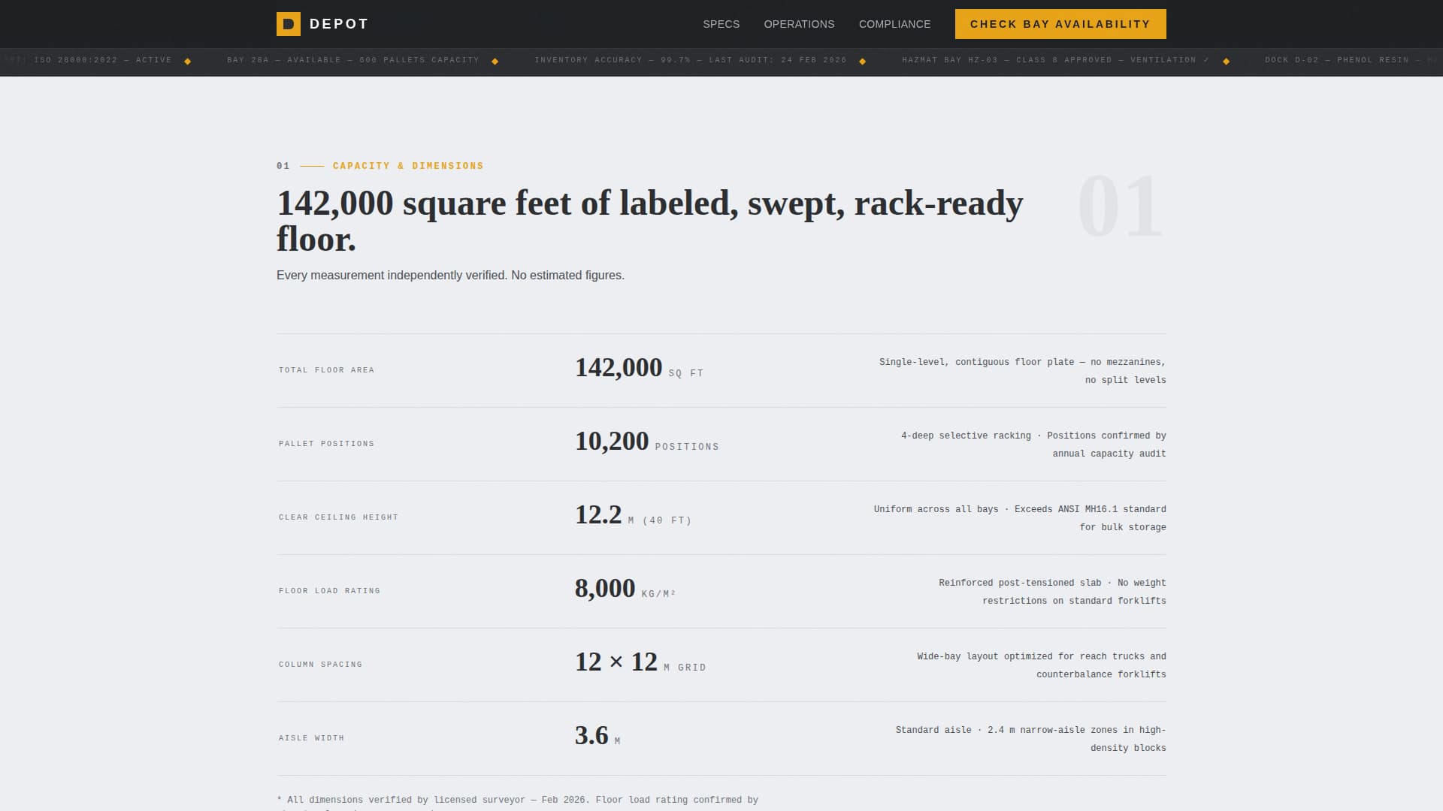Click the DEPOT brand name
This screenshot has height=811, width=1443.
click(339, 24)
